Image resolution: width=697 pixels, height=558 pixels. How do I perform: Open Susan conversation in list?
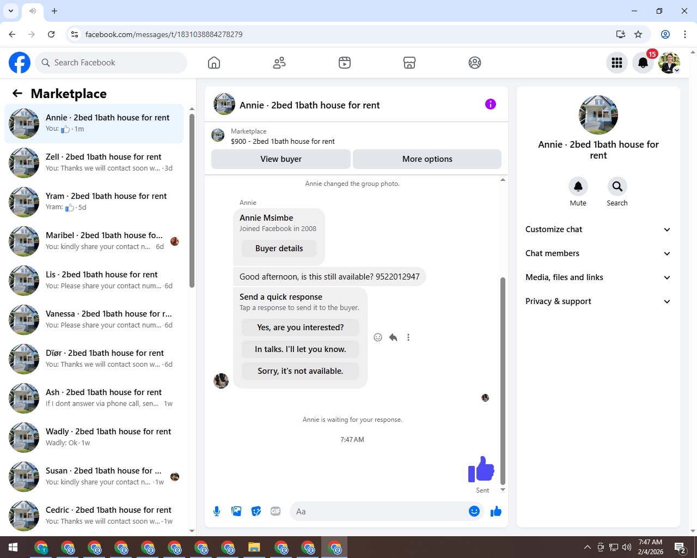(94, 477)
